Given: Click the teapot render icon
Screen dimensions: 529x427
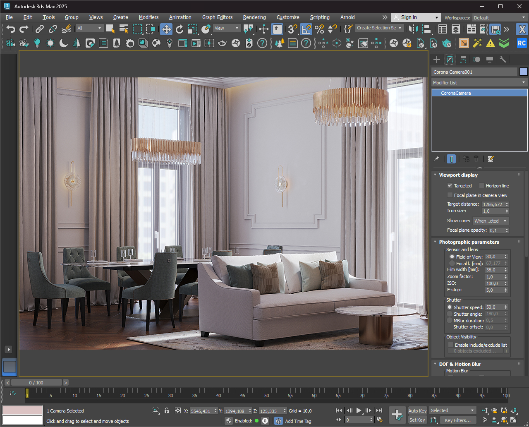Looking at the screenshot, I should point(447,43).
